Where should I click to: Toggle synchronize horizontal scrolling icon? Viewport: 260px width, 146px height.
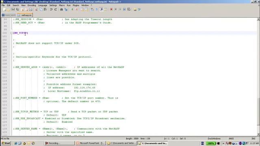tap(86, 9)
